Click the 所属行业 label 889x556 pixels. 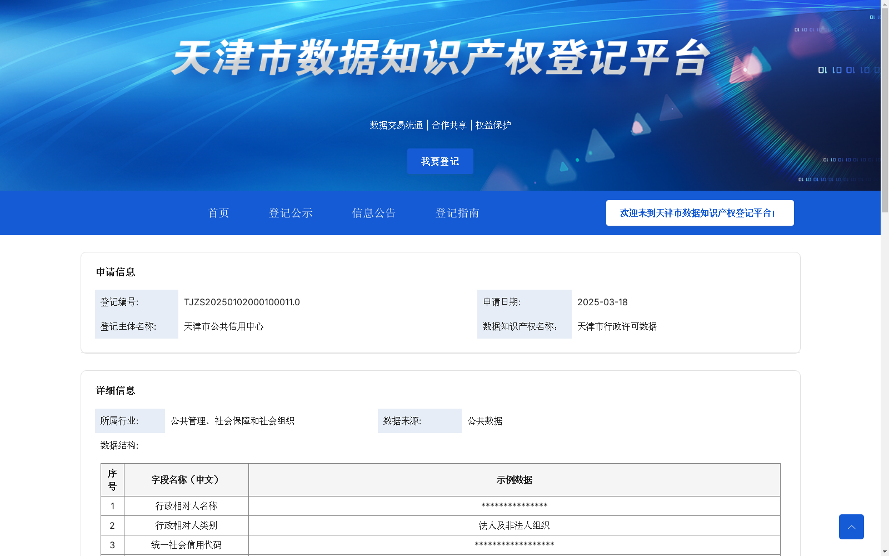119,421
